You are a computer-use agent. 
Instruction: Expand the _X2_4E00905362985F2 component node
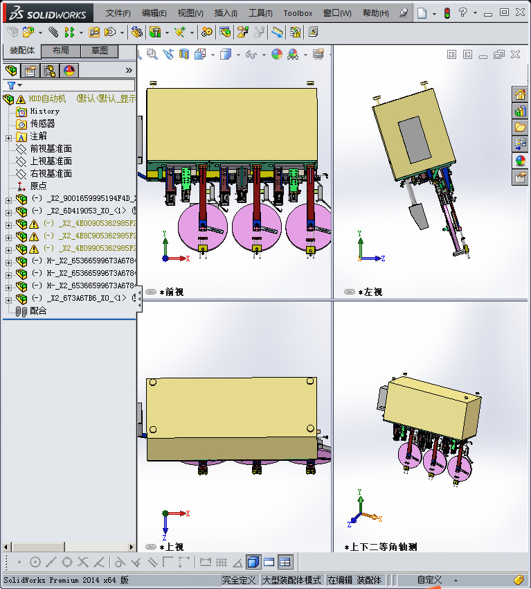(8, 225)
